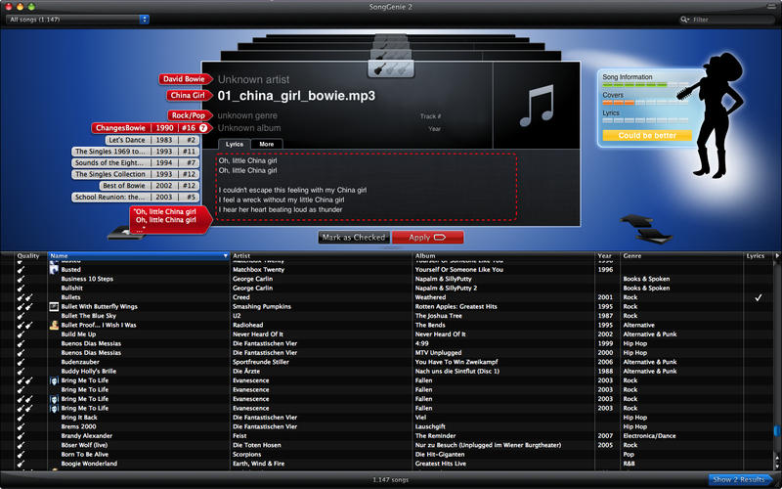This screenshot has height=489, width=782.
Task: Click the music note artwork placeholder
Action: point(537,106)
